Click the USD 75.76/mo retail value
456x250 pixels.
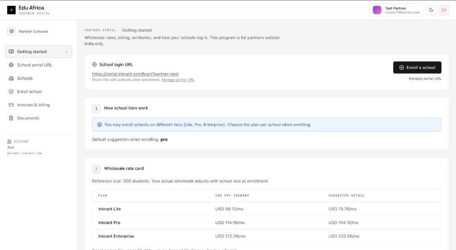(342, 209)
